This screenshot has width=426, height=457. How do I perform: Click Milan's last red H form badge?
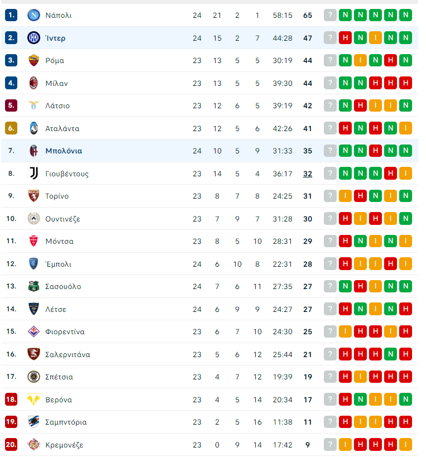pos(405,83)
